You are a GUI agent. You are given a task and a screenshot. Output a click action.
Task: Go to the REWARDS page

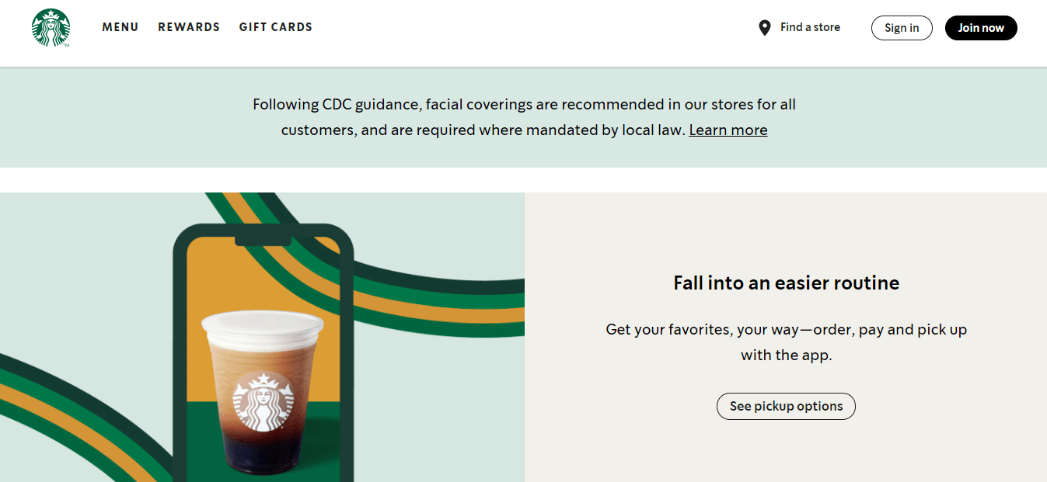189,27
